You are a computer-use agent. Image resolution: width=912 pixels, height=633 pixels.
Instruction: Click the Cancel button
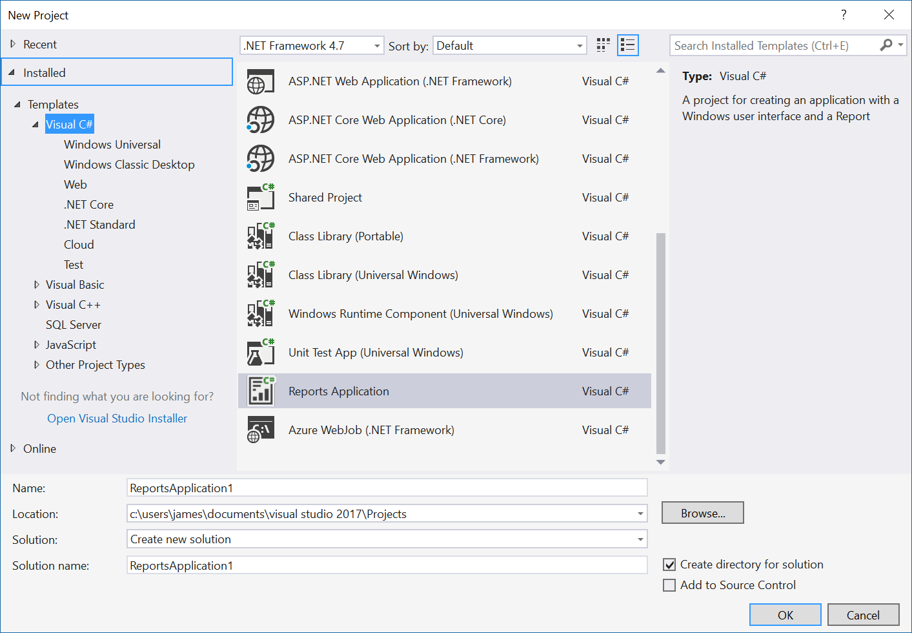coord(863,615)
